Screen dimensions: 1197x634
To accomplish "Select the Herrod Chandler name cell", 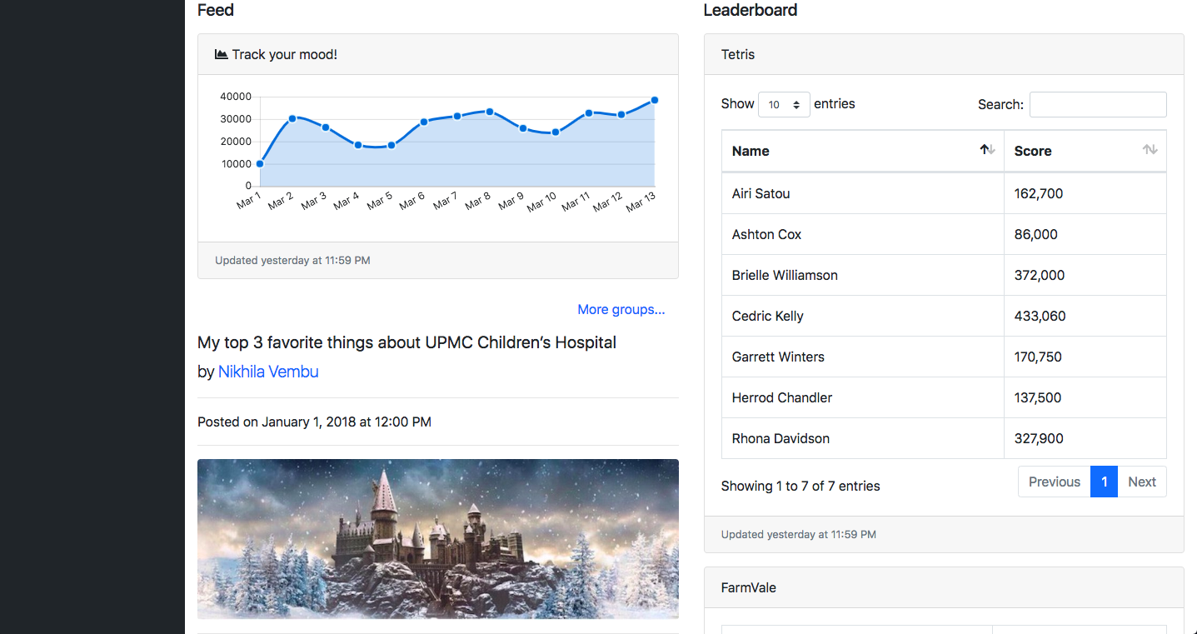I will 863,397.
